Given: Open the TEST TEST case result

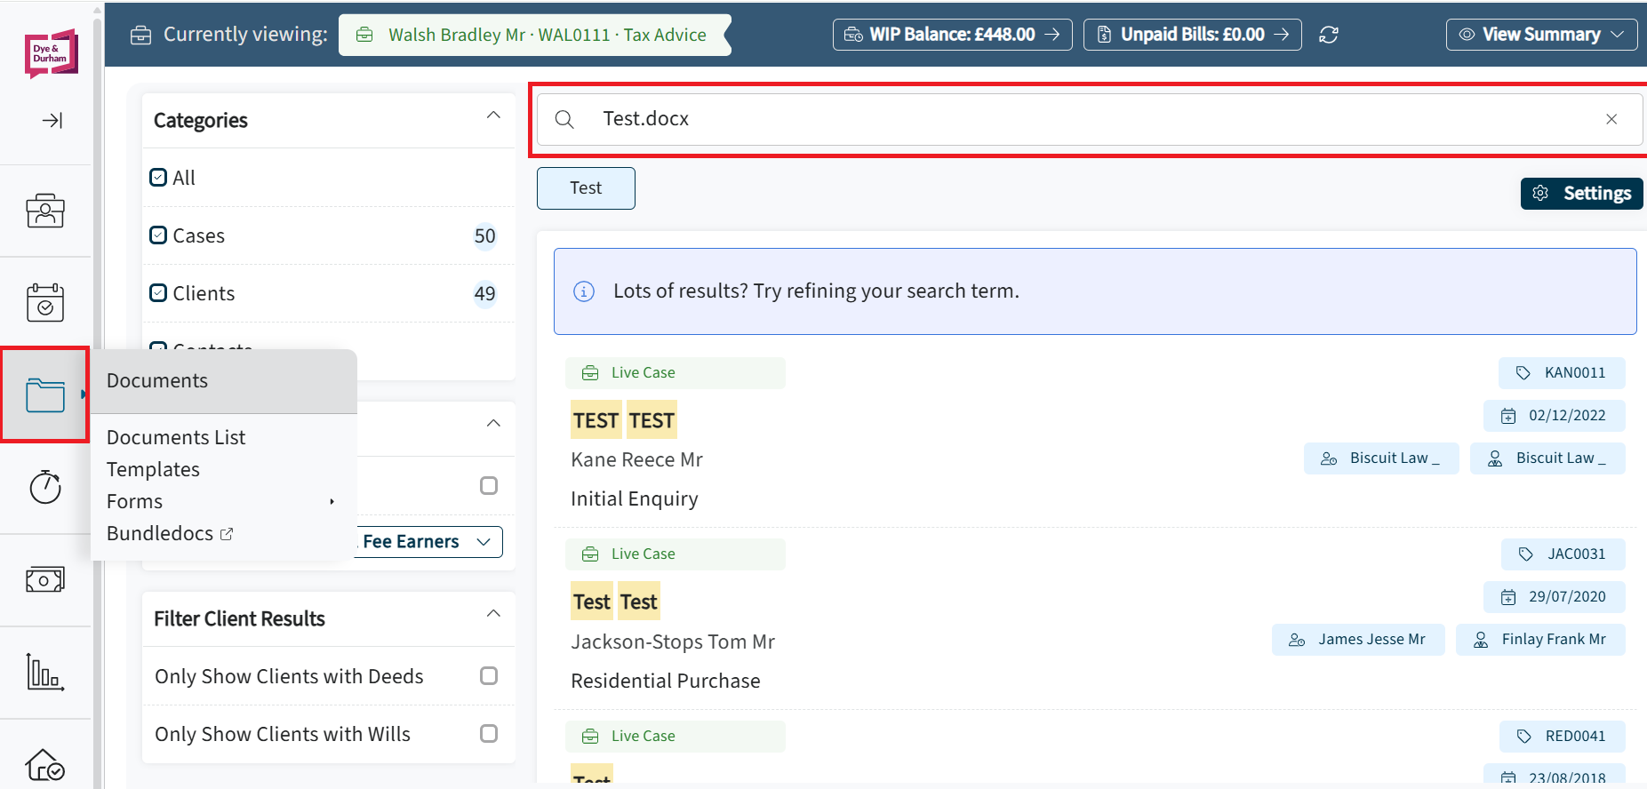Looking at the screenshot, I should (624, 420).
